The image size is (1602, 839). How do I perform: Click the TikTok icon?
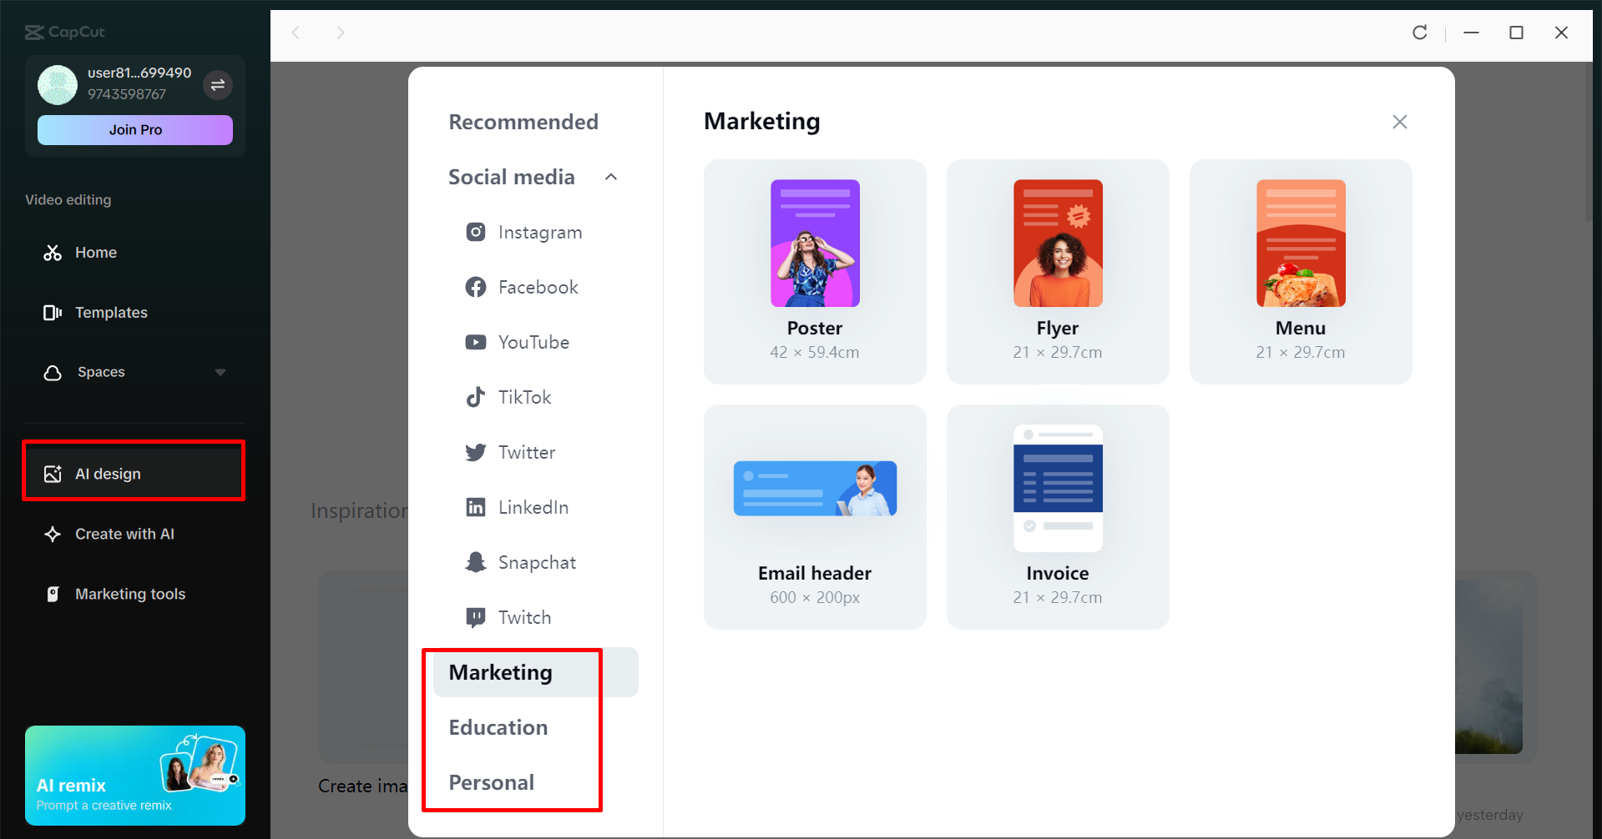[476, 397]
